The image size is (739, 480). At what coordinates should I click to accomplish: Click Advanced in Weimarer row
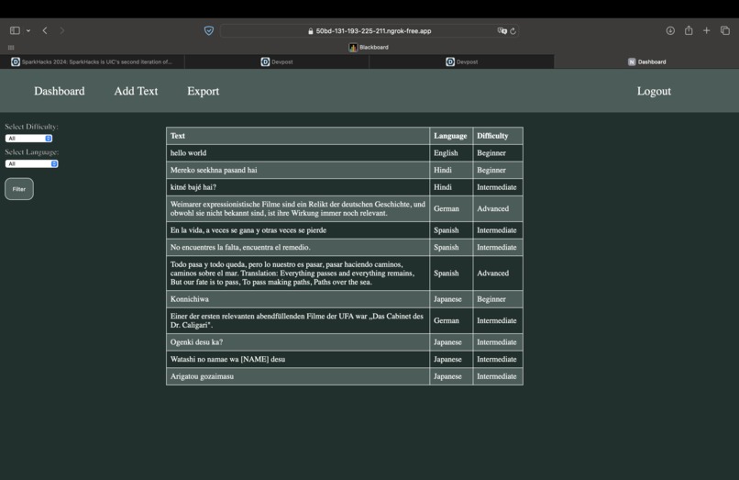492,208
